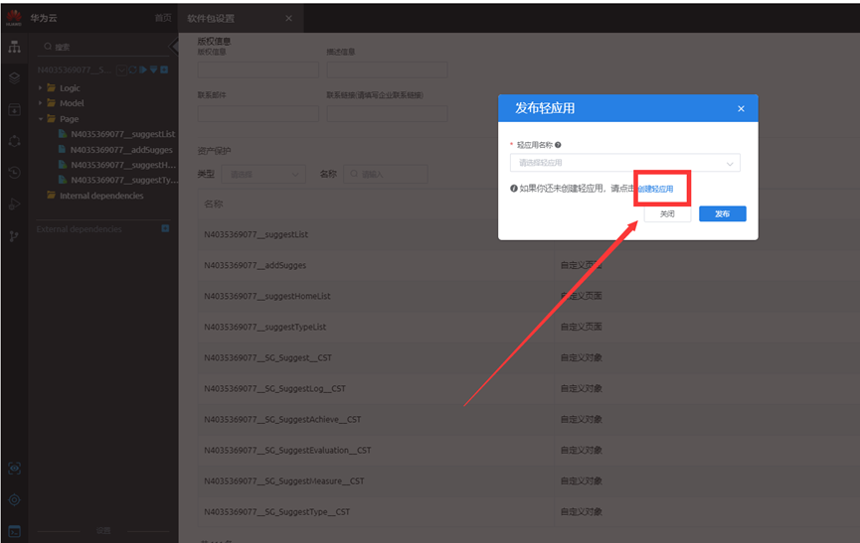The height and width of the screenshot is (543, 860).
Task: Close the 发布轻应用 dialog with X
Action: tap(741, 108)
